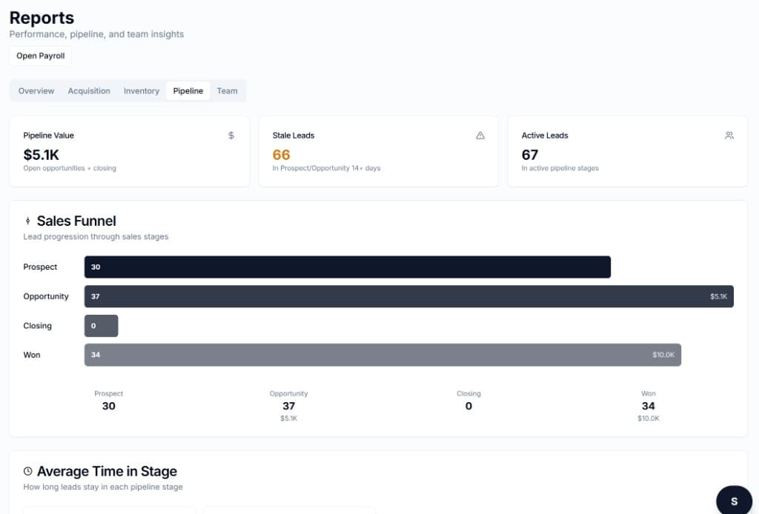Viewport: 759px width, 514px height.
Task: Select the Prospect bar in the funnel
Action: [x=348, y=267]
